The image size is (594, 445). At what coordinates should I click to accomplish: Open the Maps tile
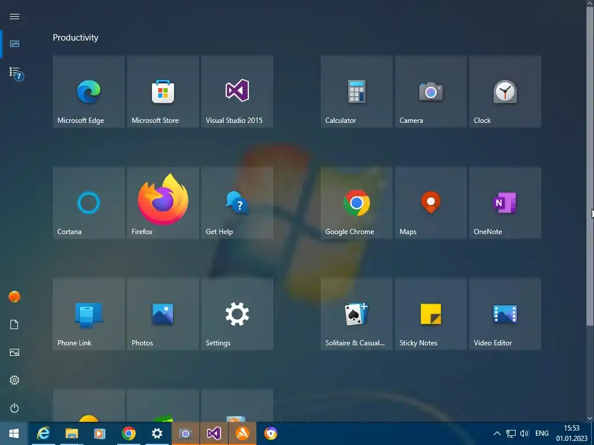(x=431, y=203)
